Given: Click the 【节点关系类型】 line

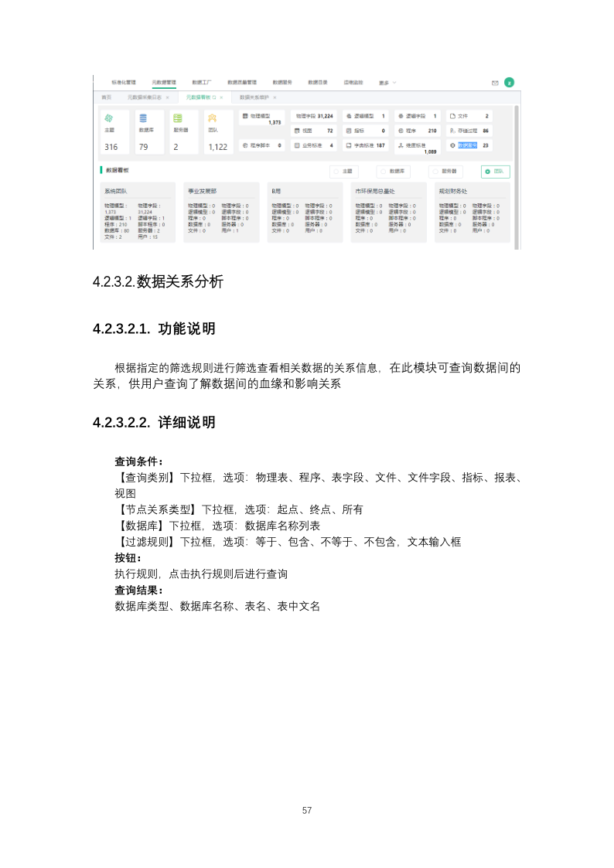Looking at the screenshot, I should tap(239, 509).
